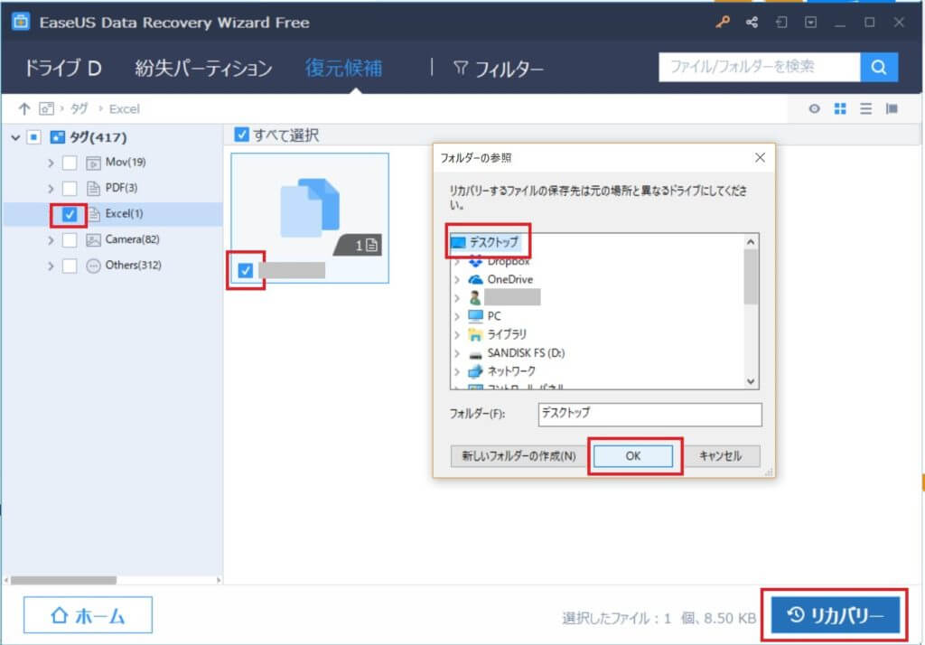
Task: Click the share icon in title bar
Action: [752, 23]
